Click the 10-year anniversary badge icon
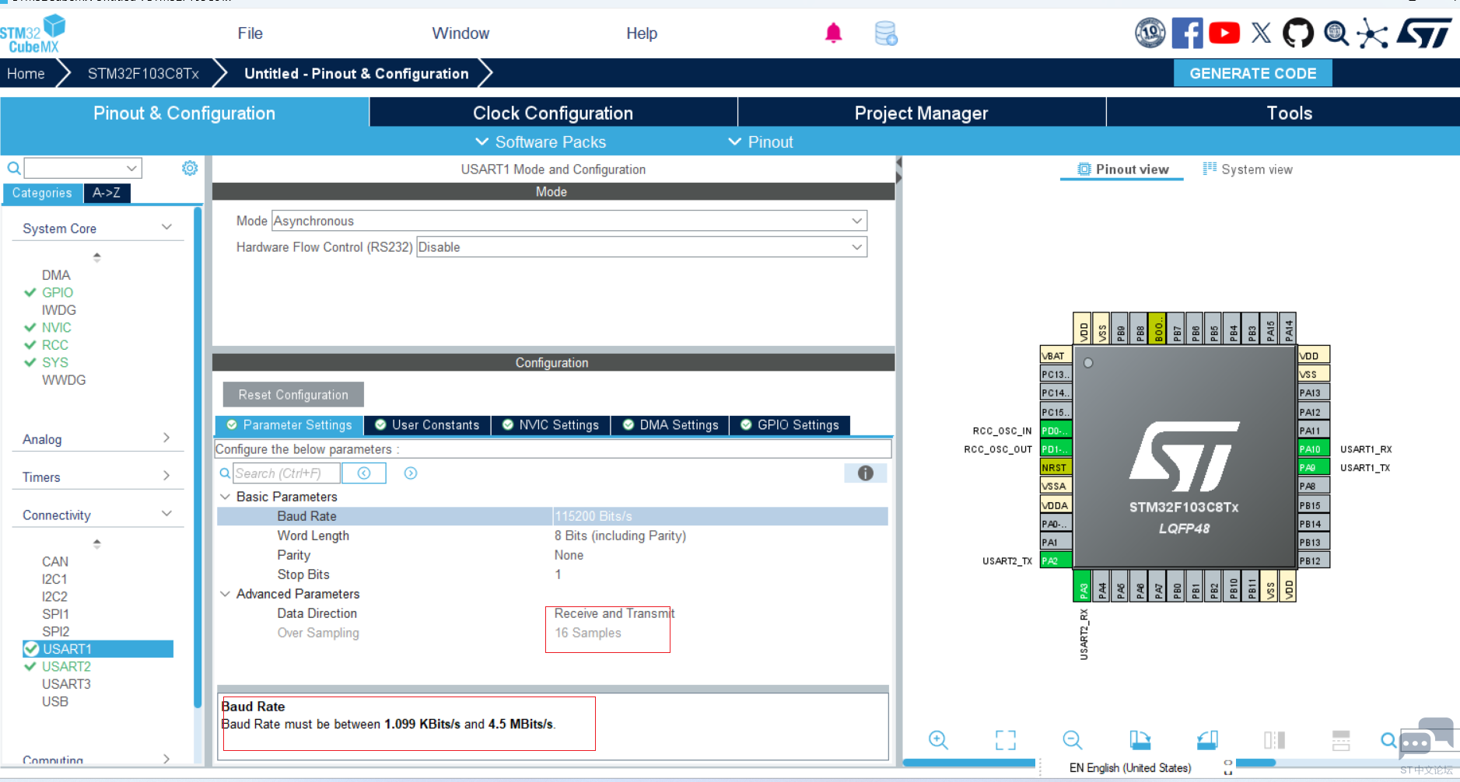The height and width of the screenshot is (782, 1460). pos(1150,33)
